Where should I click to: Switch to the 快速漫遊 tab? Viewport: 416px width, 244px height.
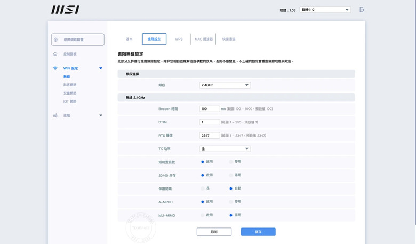[x=229, y=39]
